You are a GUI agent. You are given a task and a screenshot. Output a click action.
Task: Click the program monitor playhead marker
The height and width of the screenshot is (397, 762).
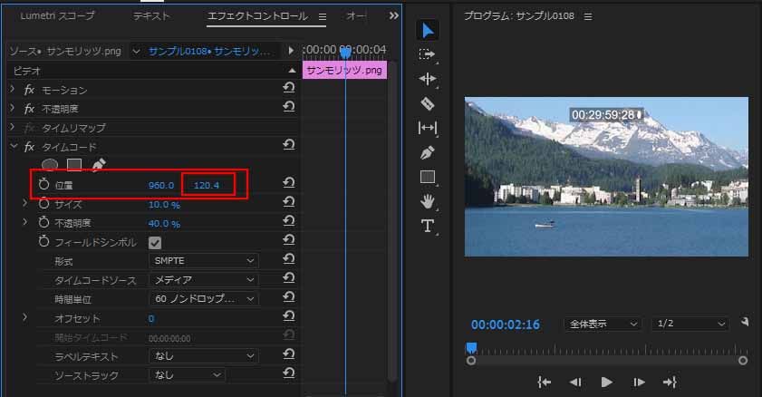tap(471, 348)
